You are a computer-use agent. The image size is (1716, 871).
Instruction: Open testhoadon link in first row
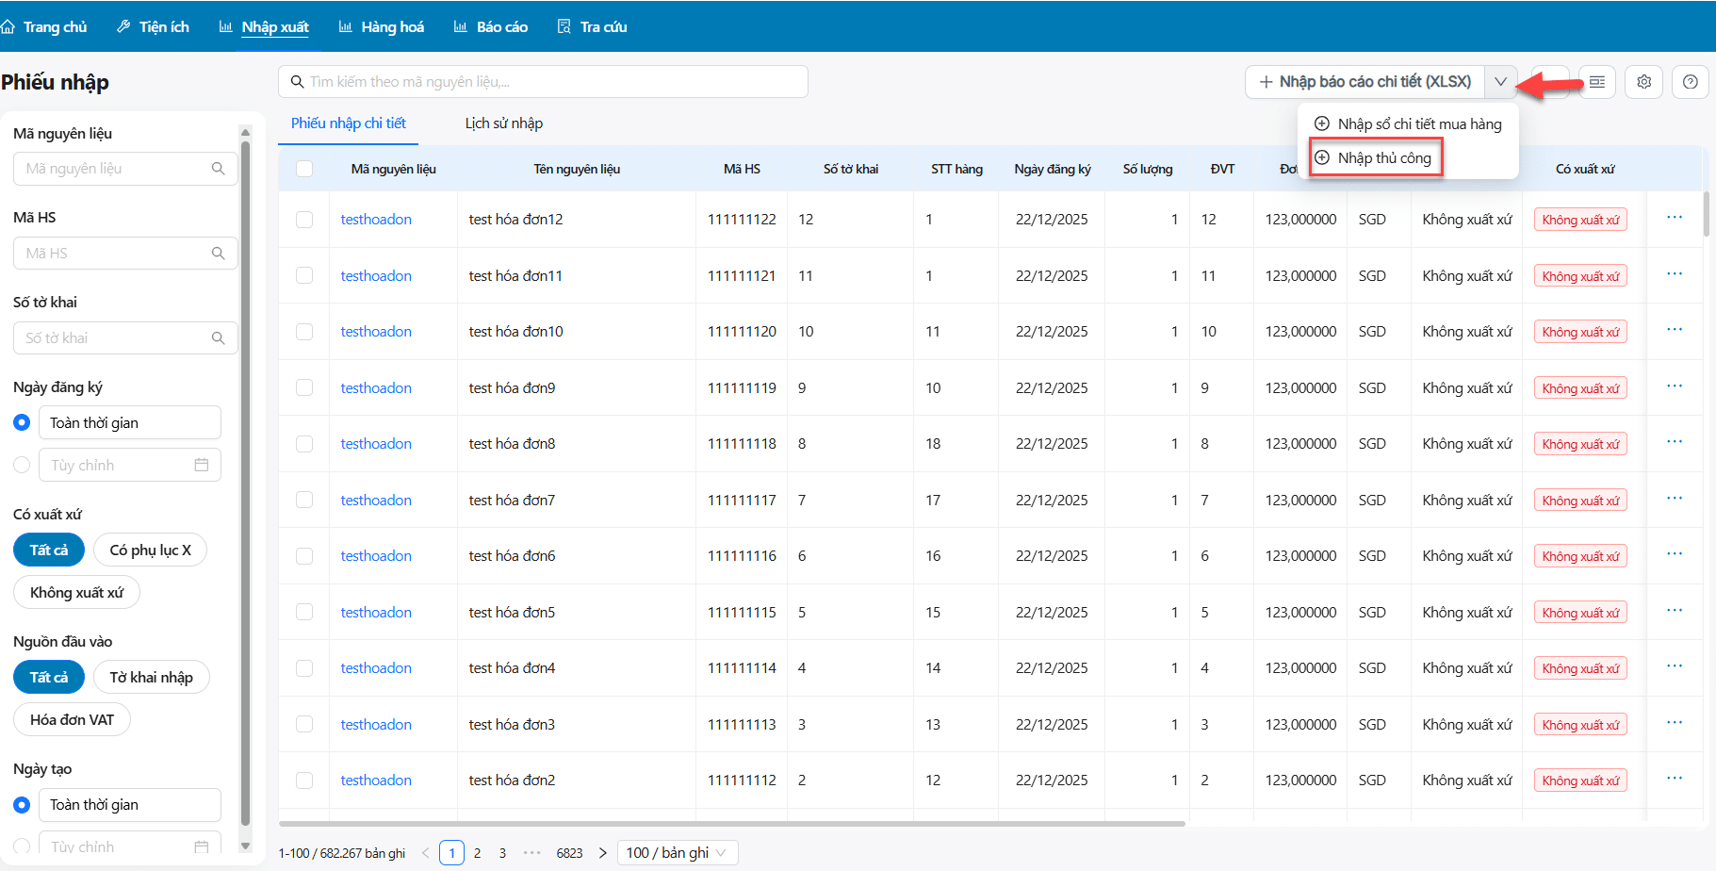tap(376, 220)
